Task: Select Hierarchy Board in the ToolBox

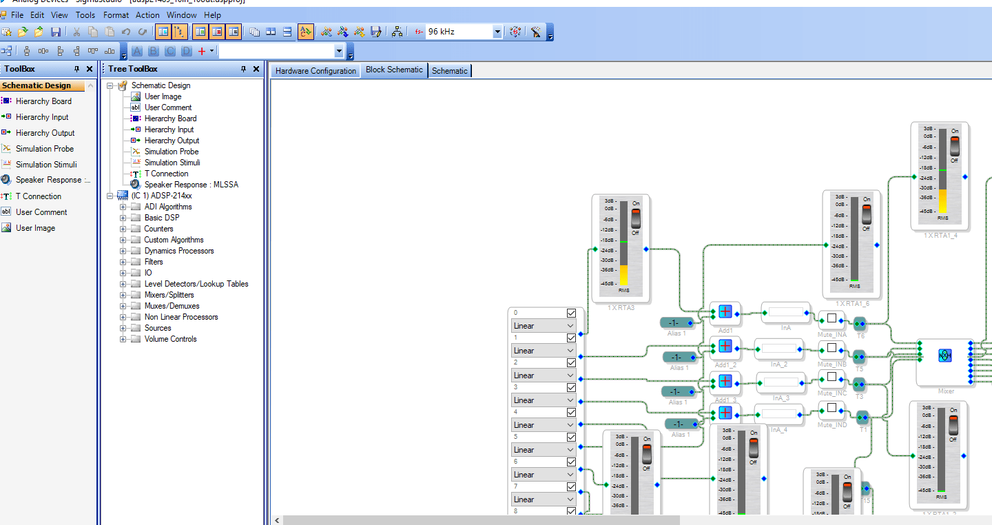Action: coord(43,101)
